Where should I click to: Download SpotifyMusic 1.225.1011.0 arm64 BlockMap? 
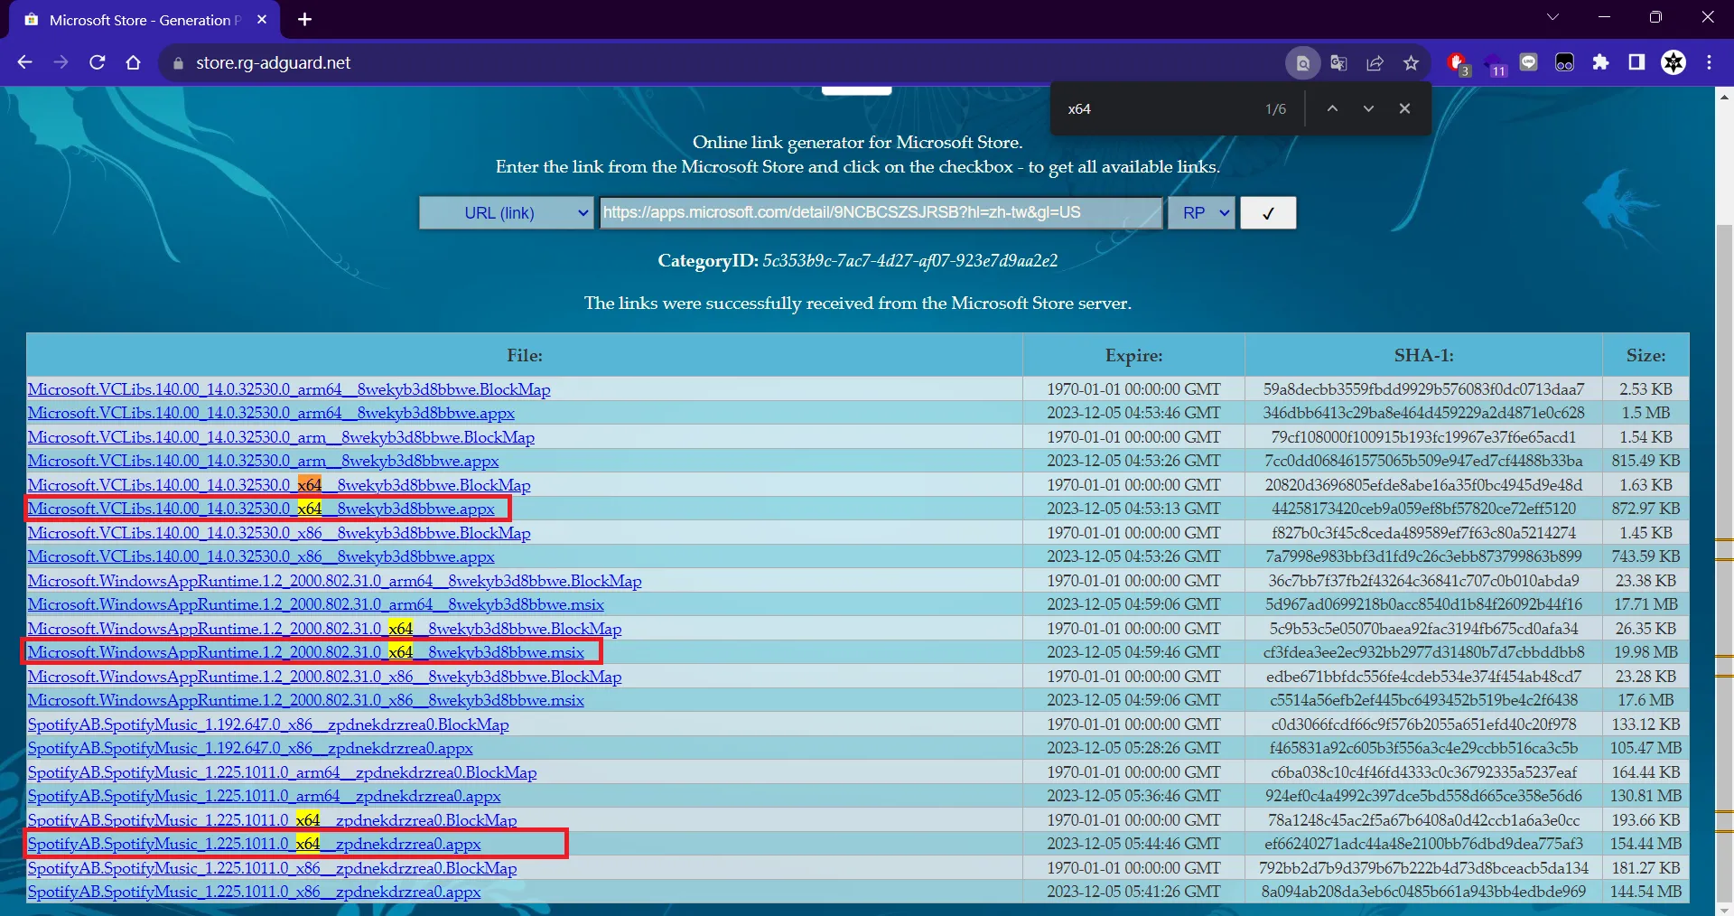[x=282, y=772]
